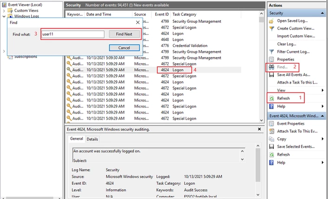This screenshot has width=328, height=199.
Task: Sort by the Task Category column header
Action: 206,14
